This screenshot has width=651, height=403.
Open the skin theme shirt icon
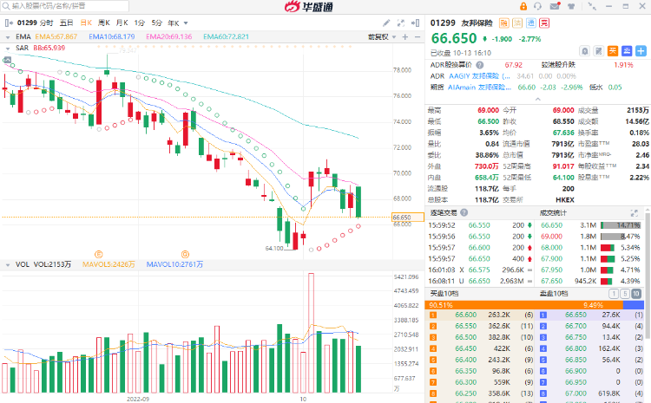point(571,6)
